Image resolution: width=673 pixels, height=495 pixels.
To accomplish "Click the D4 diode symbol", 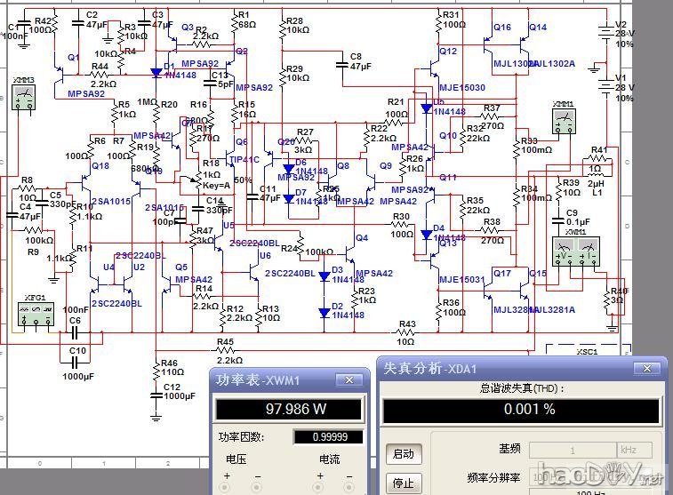I will tap(426, 235).
